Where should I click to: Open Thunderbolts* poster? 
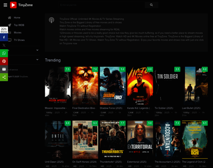(113, 140)
